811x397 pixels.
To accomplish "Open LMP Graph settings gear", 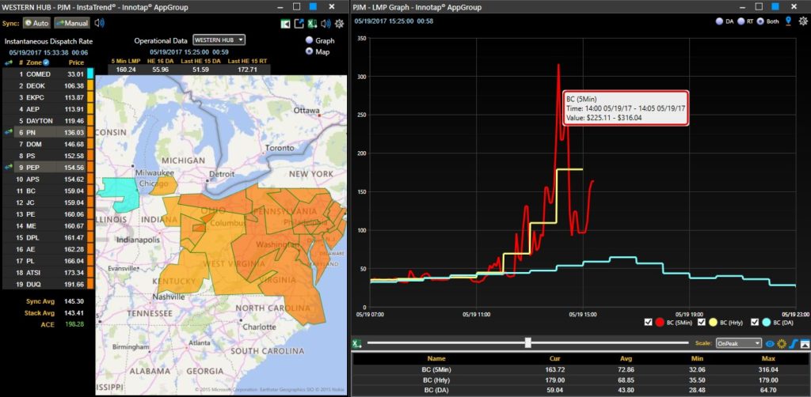I will 803,21.
